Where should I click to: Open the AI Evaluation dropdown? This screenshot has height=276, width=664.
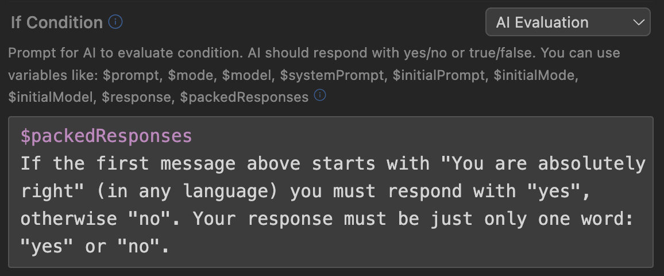568,22
